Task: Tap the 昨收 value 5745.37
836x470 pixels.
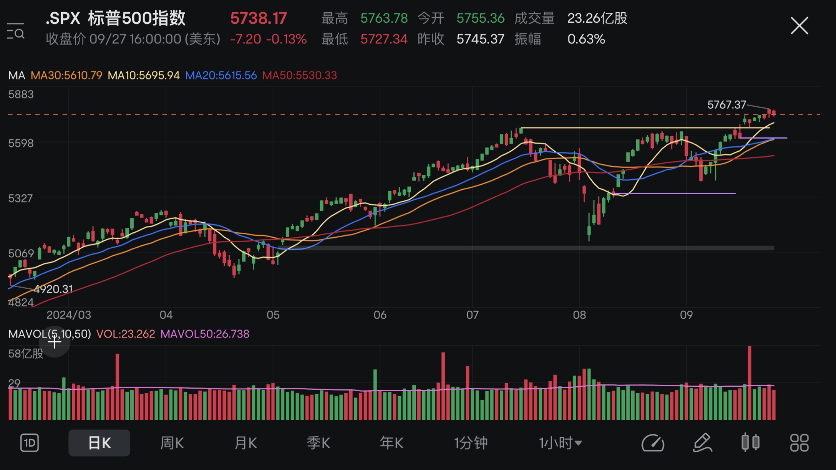Action: click(x=480, y=39)
